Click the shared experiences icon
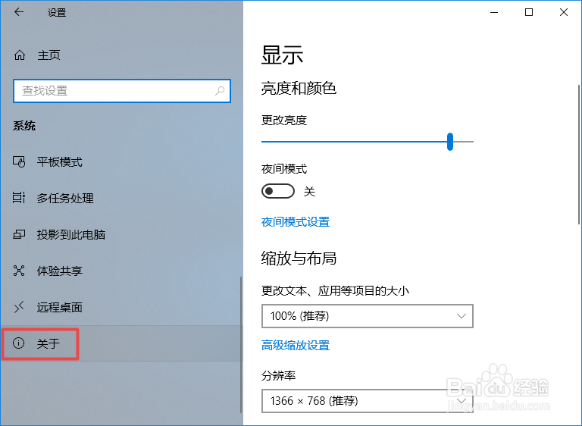This screenshot has width=582, height=426. click(19, 271)
